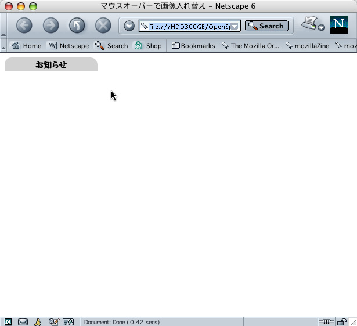Open Shop from the personal toolbar

148,46
